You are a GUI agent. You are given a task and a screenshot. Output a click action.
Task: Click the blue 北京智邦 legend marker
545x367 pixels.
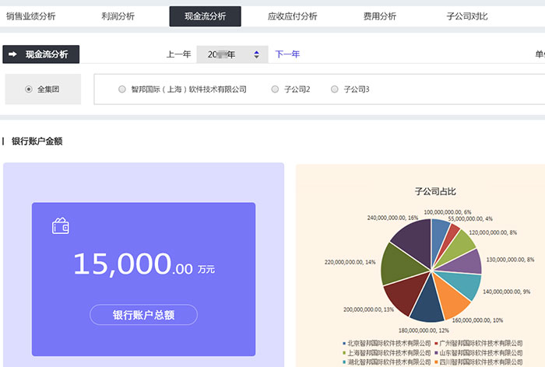pyautogui.click(x=344, y=343)
